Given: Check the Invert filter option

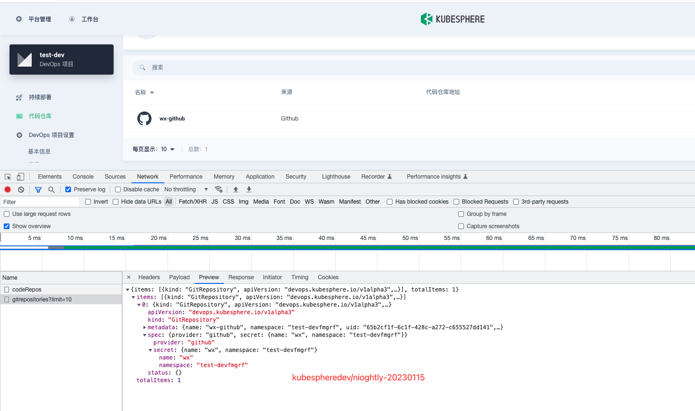Looking at the screenshot, I should pos(88,202).
